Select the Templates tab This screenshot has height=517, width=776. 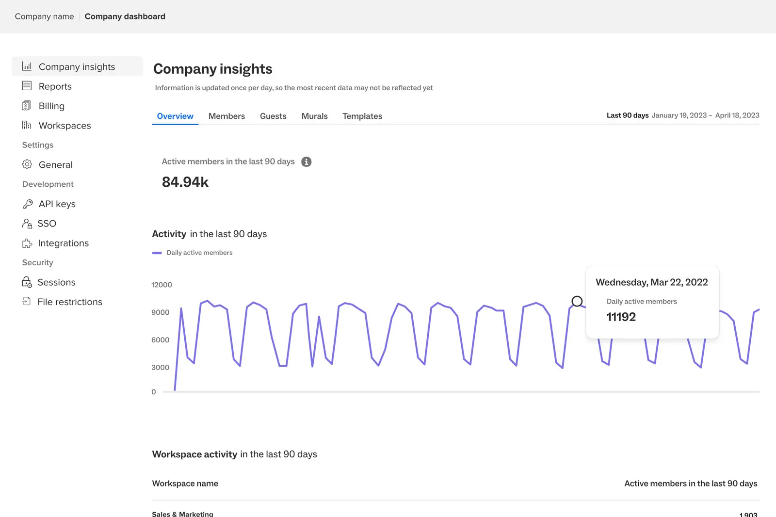pyautogui.click(x=362, y=116)
